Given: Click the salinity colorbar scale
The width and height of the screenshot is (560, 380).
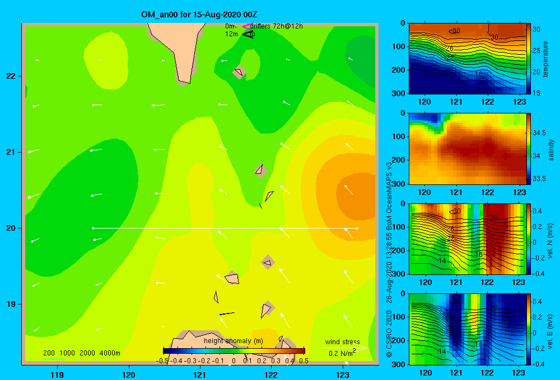Looking at the screenshot, I should point(529,149).
